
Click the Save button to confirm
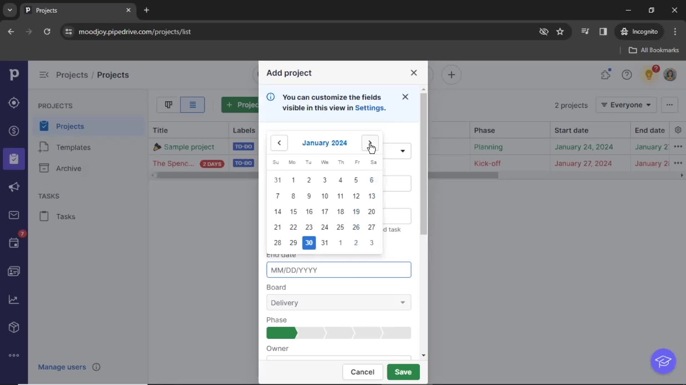(403, 372)
